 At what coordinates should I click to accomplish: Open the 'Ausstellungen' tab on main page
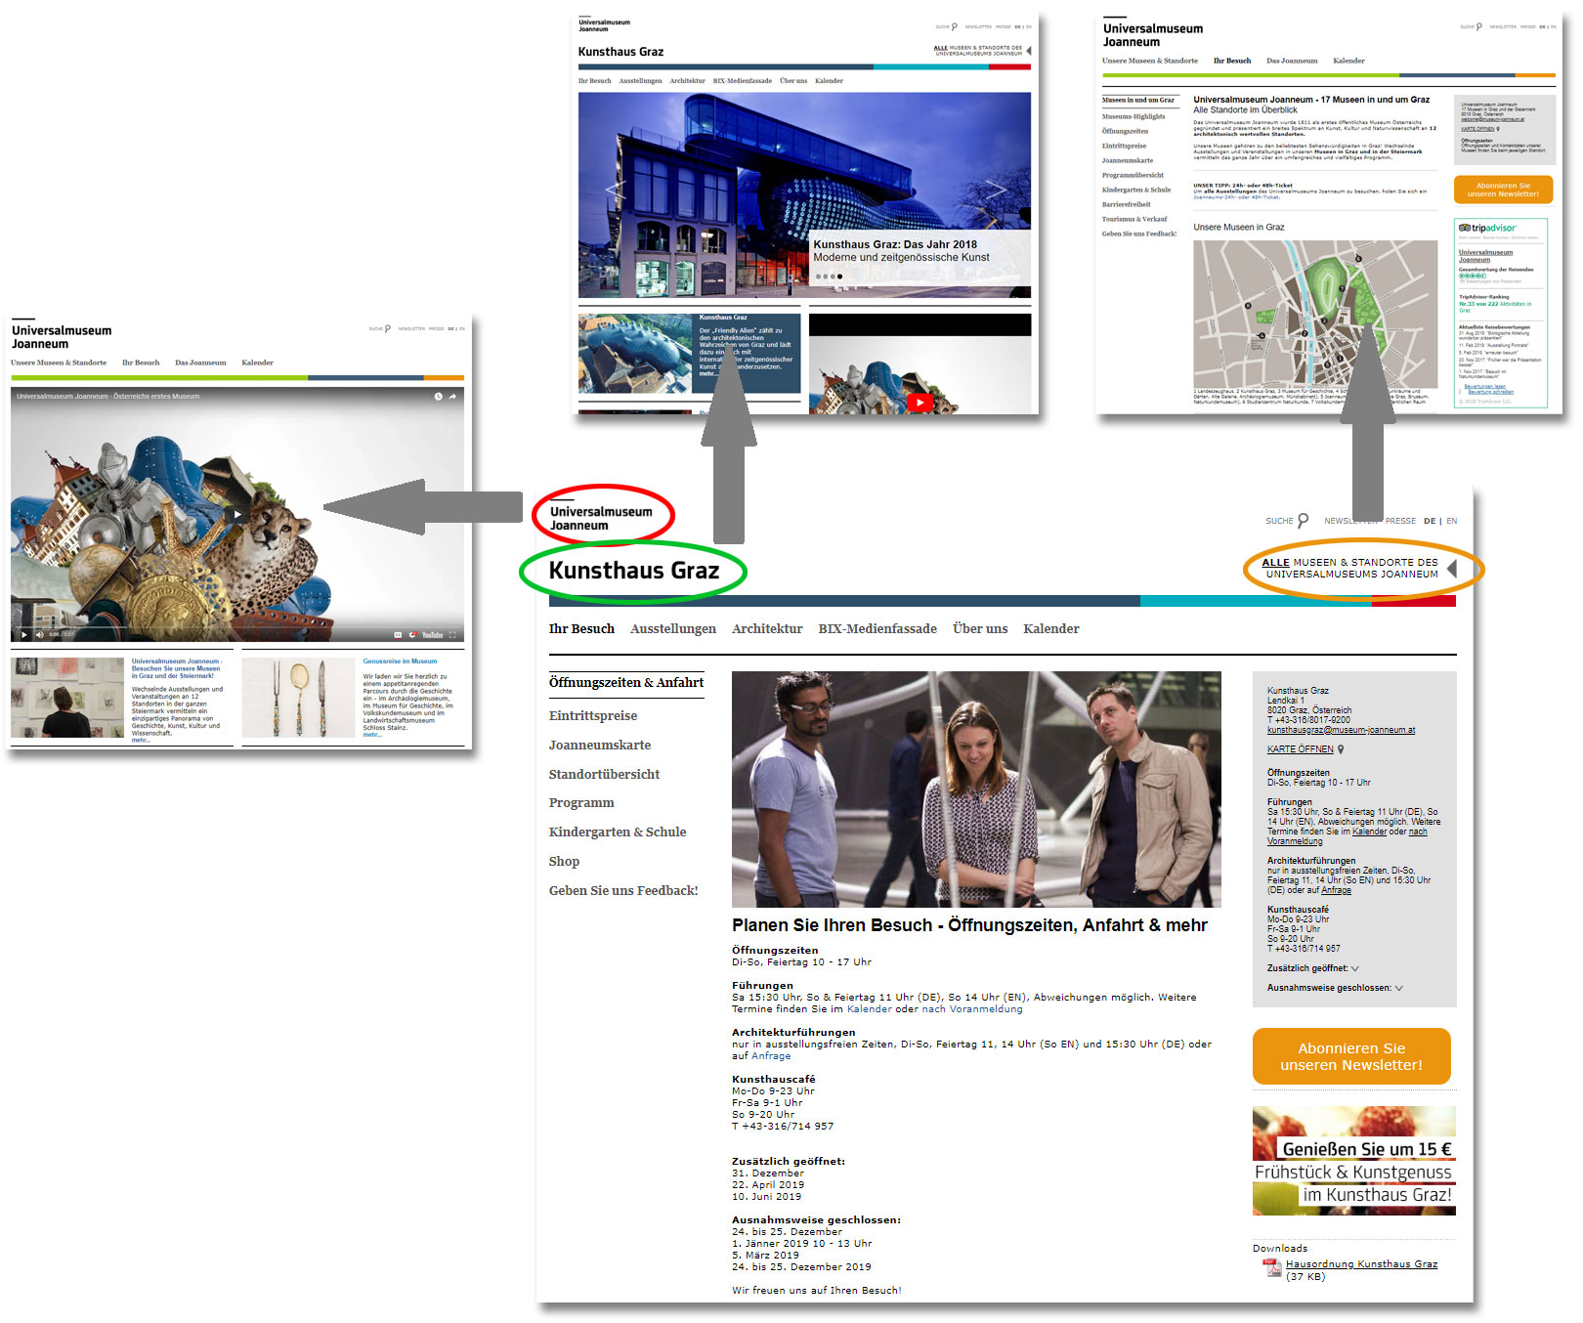coord(673,629)
